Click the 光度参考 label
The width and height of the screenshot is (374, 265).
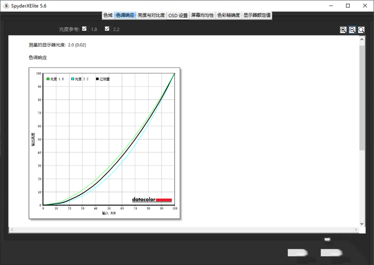69,29
